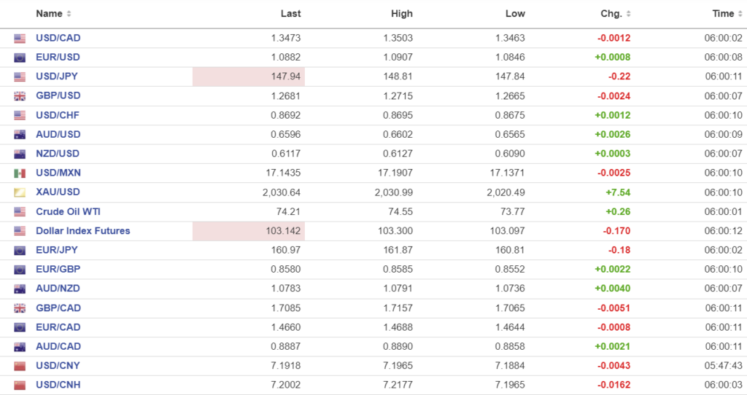Click the US flag icon beside USD/CAD

20,39
